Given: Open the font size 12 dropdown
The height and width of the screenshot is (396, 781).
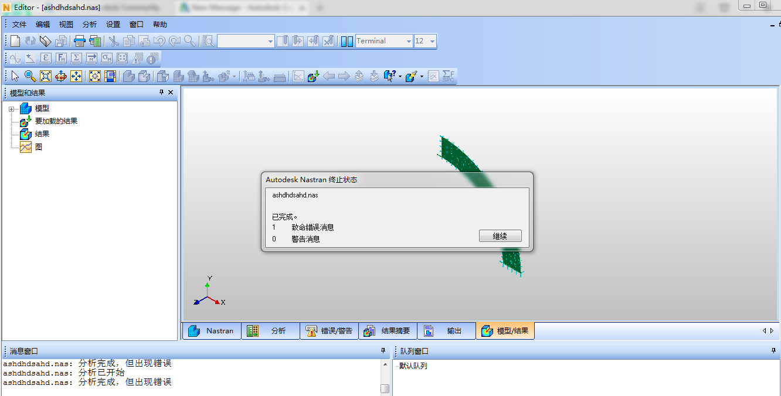Looking at the screenshot, I should click(x=432, y=41).
